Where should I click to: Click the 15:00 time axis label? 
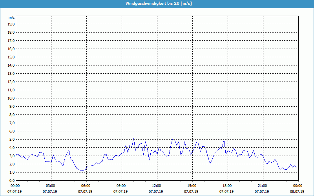(x=192, y=185)
